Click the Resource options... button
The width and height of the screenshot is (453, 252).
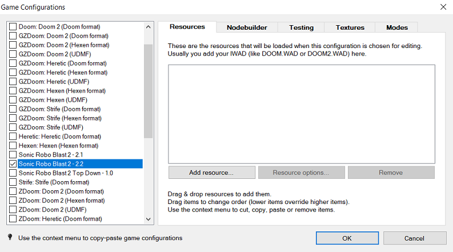301,173
